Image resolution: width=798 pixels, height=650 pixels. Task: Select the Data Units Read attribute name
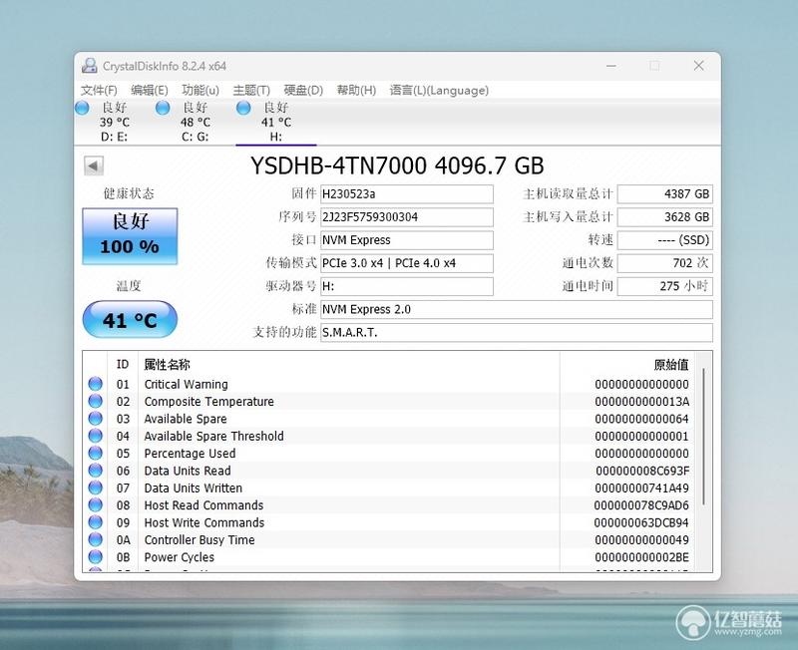pos(188,471)
